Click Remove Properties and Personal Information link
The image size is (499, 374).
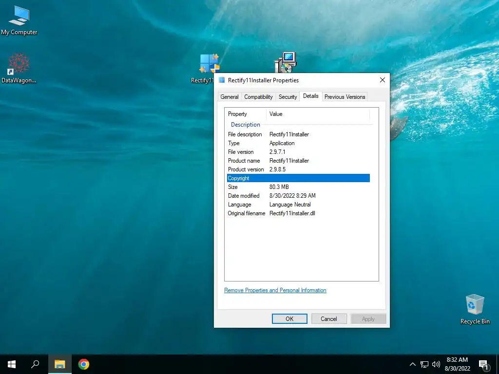[275, 290]
